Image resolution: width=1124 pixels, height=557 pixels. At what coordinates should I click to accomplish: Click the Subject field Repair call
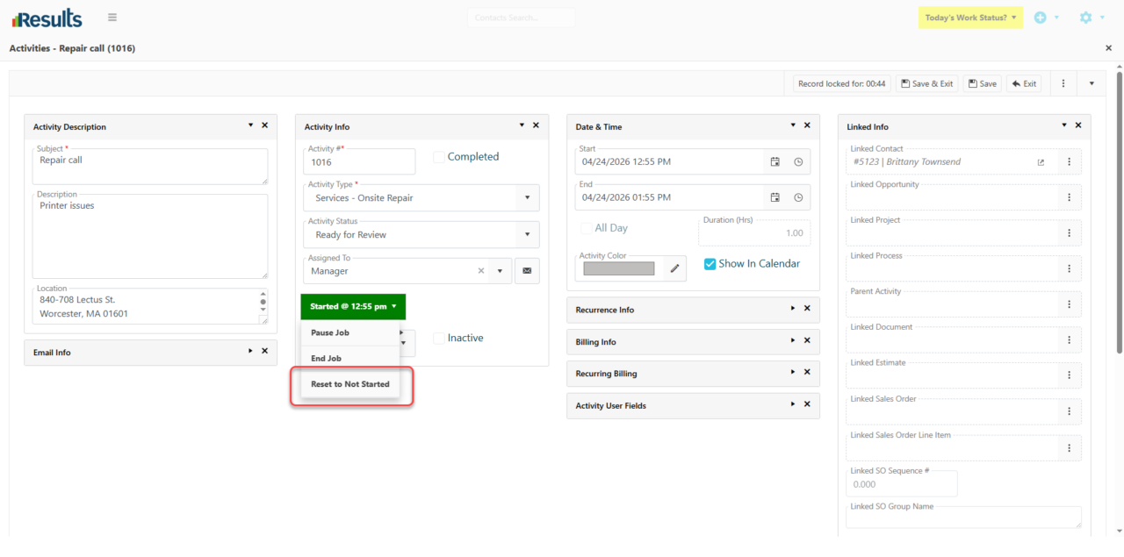click(150, 167)
